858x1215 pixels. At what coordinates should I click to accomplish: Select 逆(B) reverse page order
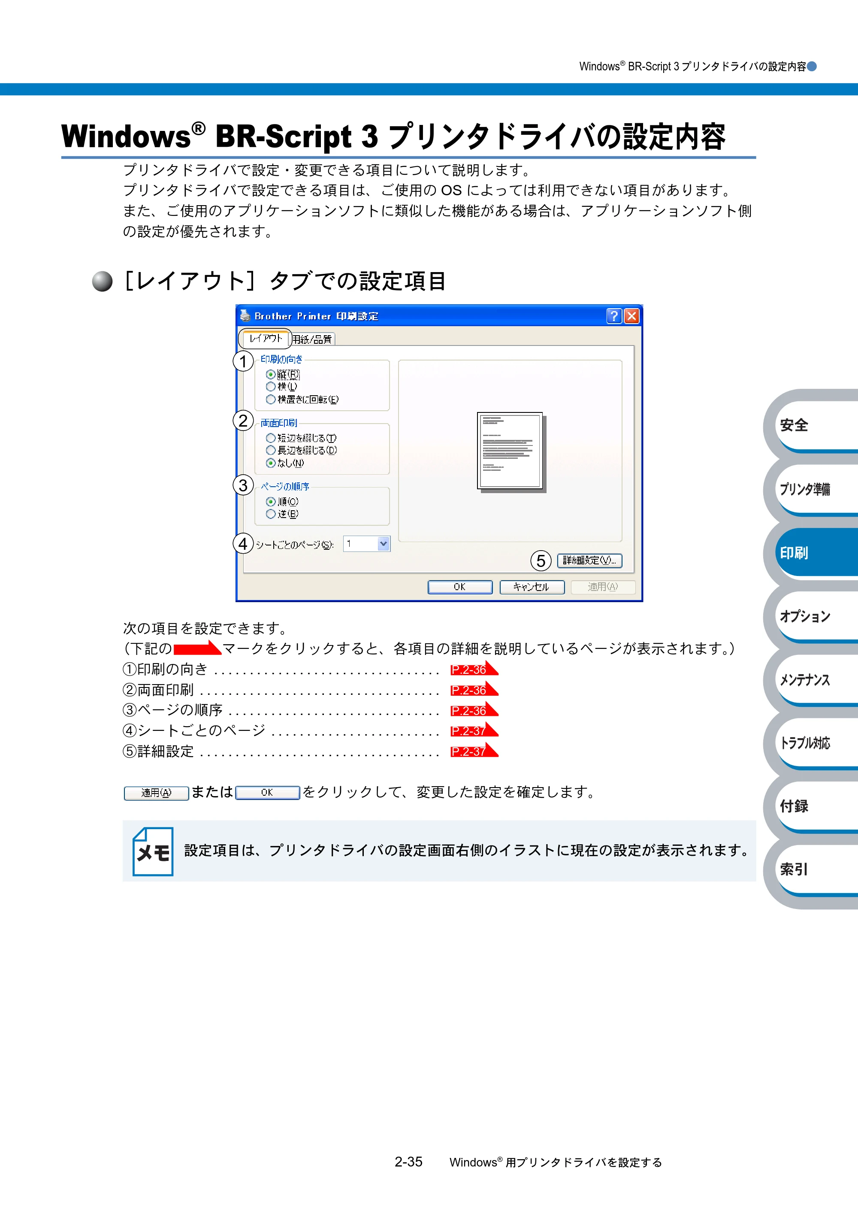[270, 514]
